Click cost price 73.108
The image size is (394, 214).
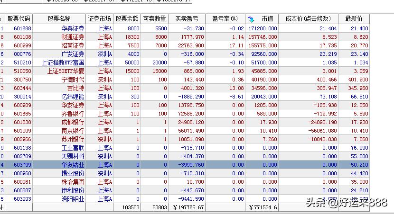(x=328, y=97)
